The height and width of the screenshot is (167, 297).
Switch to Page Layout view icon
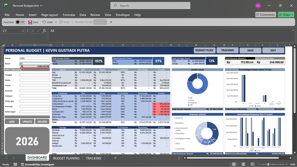click(243, 164)
